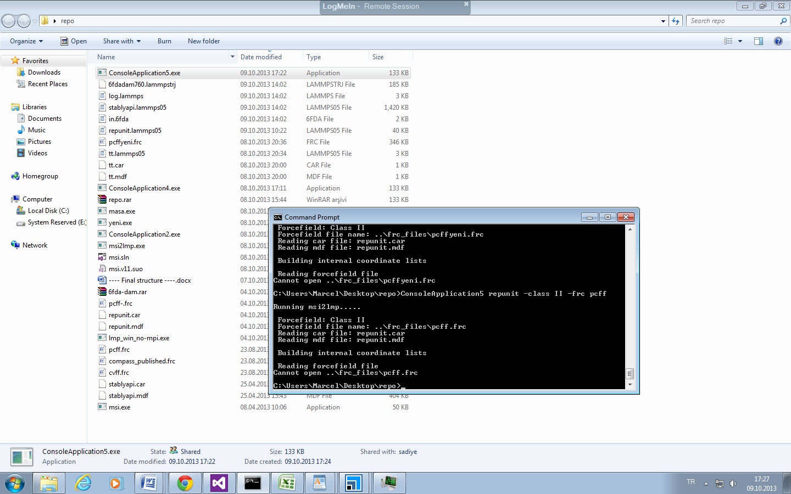Open the Documents library
This screenshot has height=494, width=791.
pos(44,119)
